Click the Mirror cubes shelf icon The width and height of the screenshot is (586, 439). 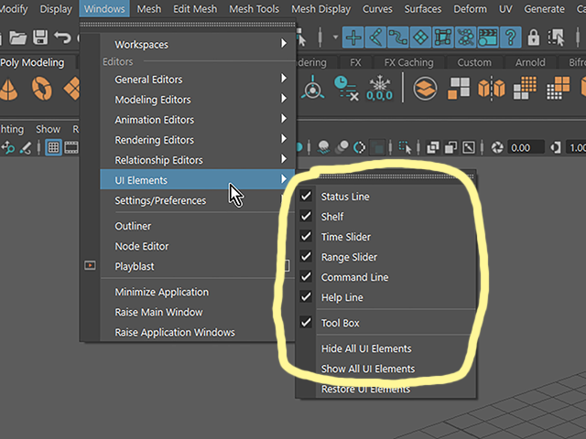492,89
